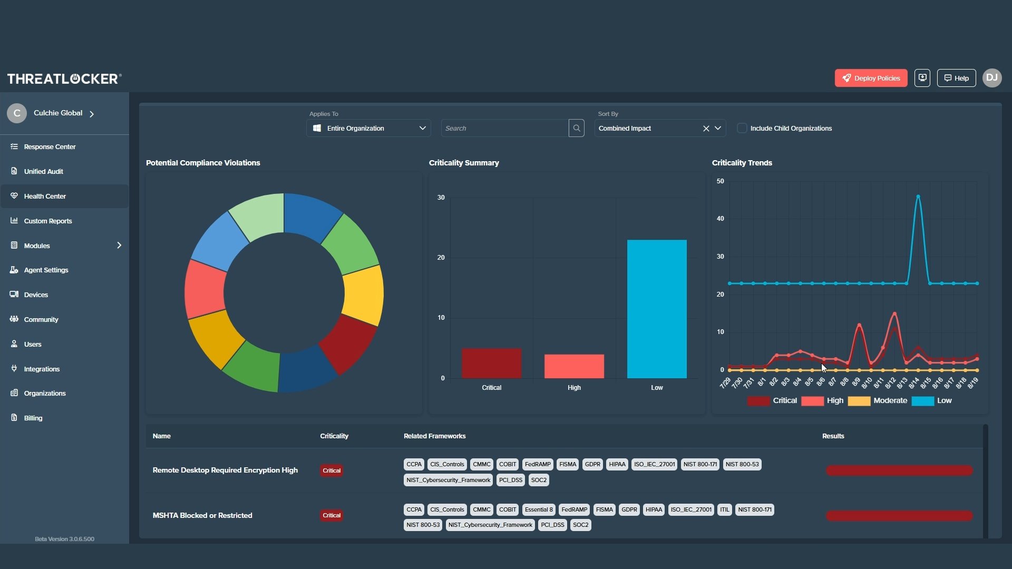Open the DJ user avatar menu
The image size is (1012, 569).
click(x=992, y=78)
